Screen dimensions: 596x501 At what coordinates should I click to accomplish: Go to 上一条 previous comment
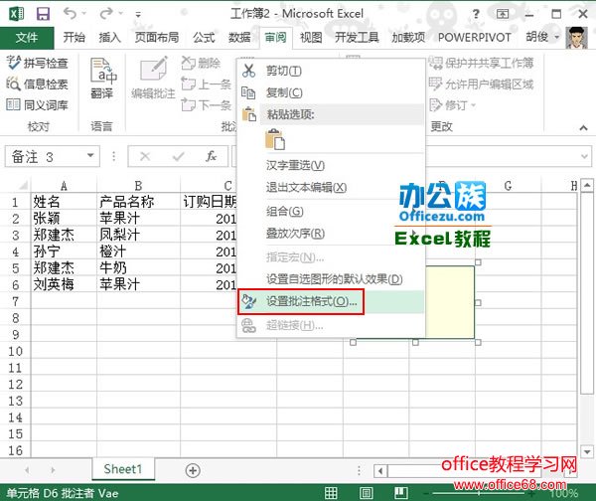point(207,83)
